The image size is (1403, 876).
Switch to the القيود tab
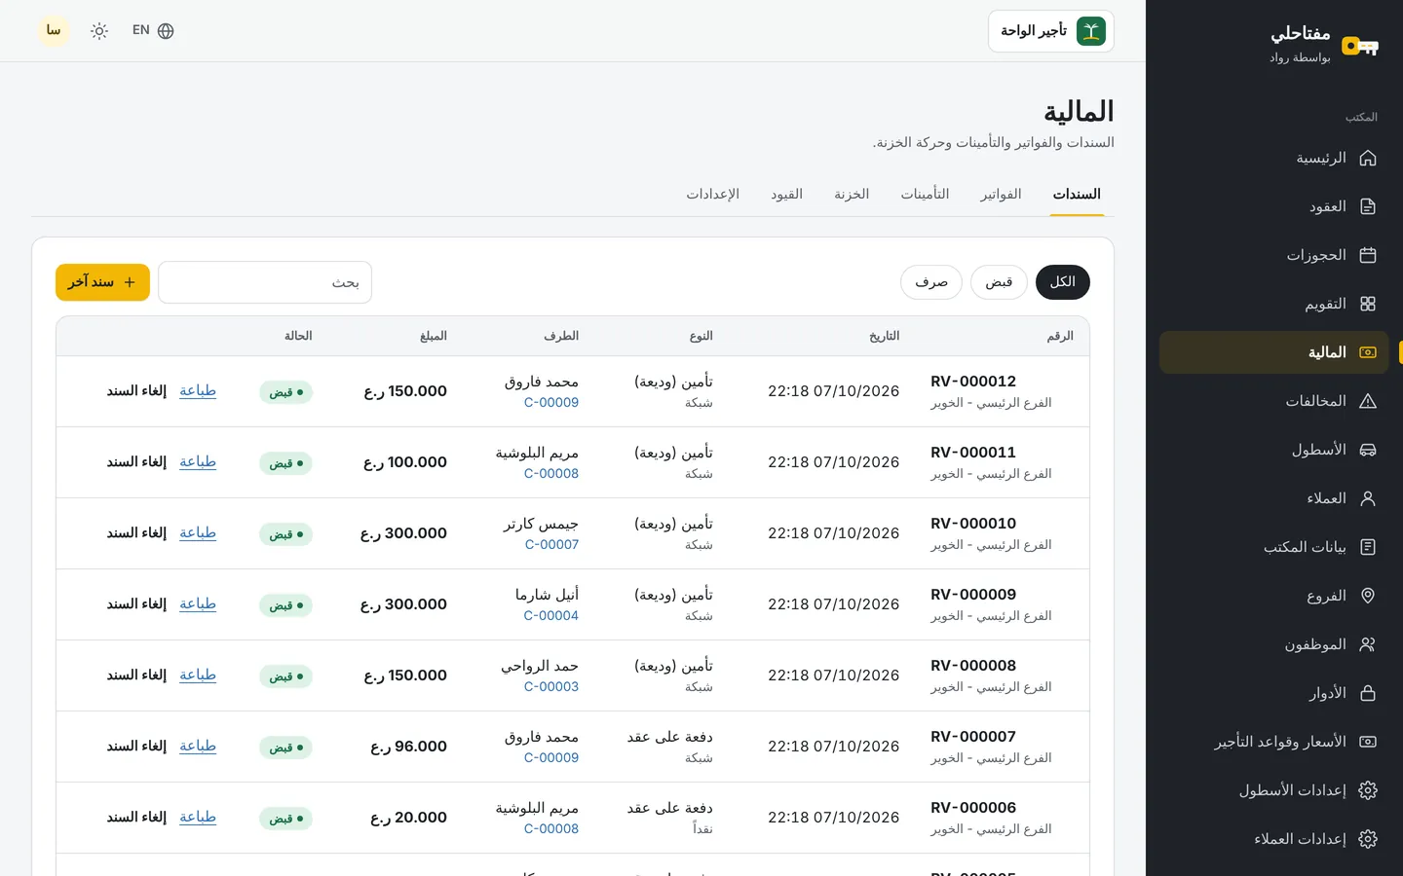(x=786, y=195)
